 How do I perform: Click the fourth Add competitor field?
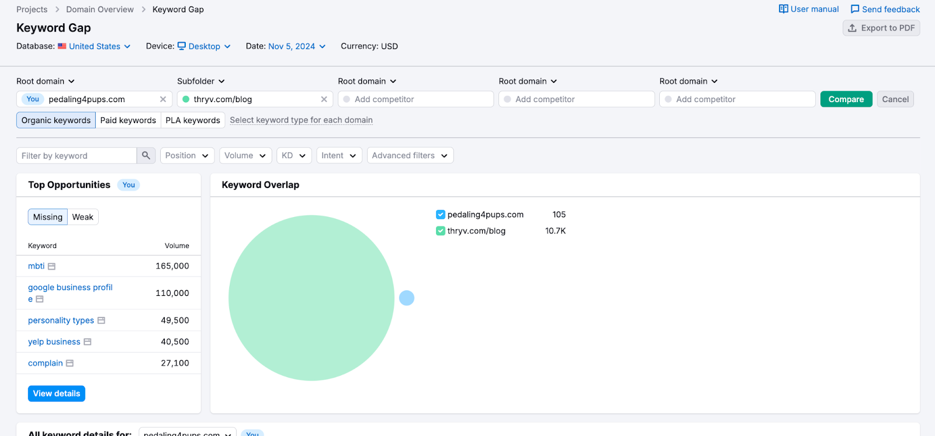(x=577, y=99)
